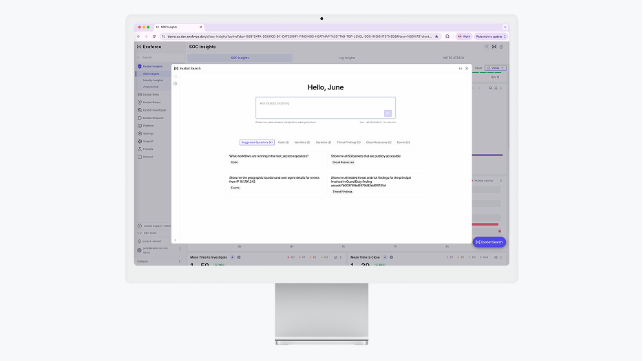Image resolution: width=643 pixels, height=361 pixels.
Task: Expand the Exabot Search side panel chevron
Action: [x=175, y=241]
